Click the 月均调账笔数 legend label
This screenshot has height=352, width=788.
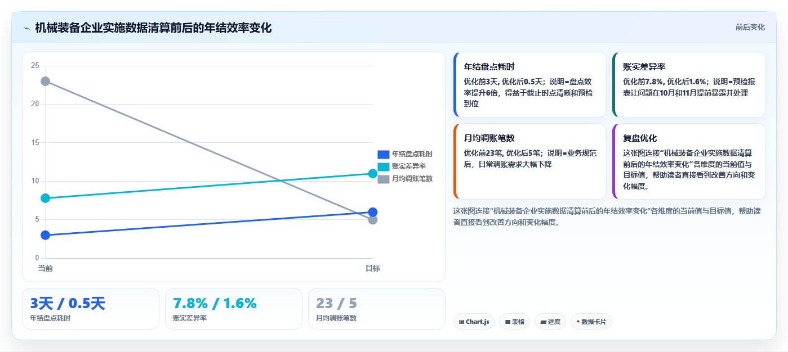(x=412, y=179)
